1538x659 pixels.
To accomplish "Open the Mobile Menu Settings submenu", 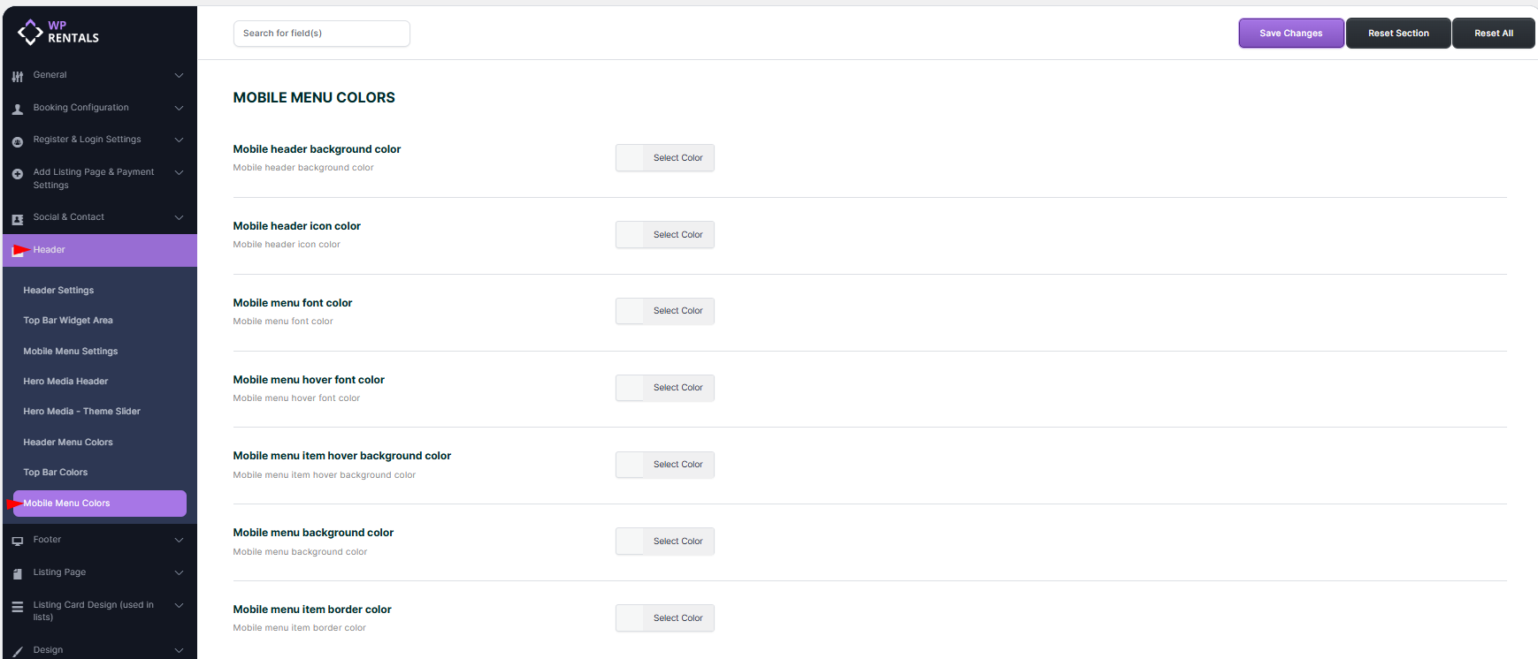I will pos(71,352).
